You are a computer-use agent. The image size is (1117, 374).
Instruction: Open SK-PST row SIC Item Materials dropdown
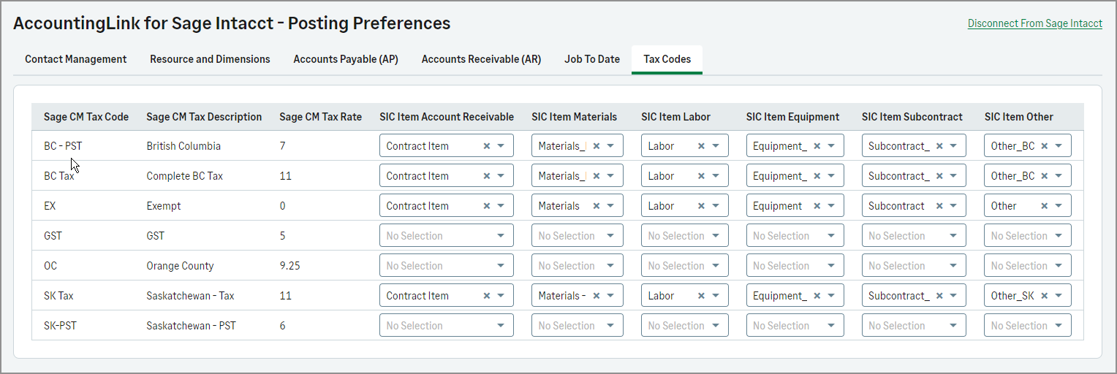click(x=578, y=326)
